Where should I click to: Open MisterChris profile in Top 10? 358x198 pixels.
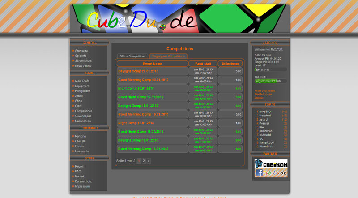click(266, 146)
